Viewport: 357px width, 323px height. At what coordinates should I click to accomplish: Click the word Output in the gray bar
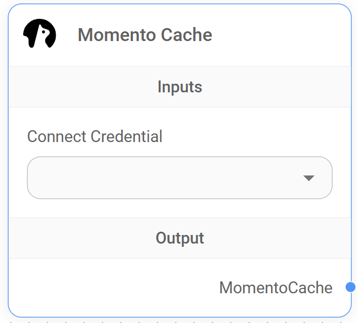coord(180,238)
